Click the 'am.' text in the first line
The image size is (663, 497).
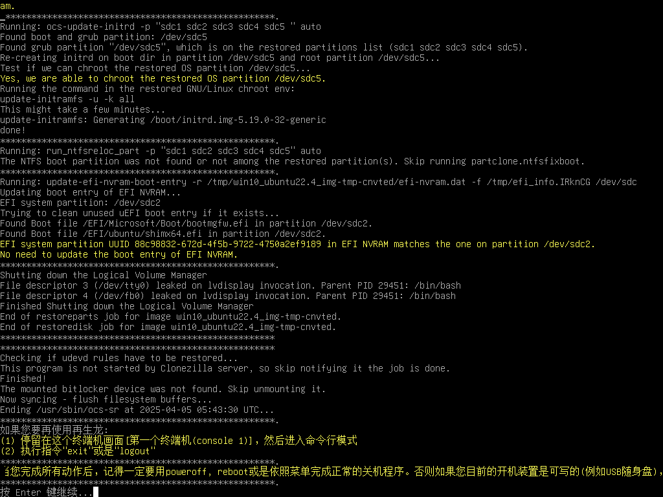point(8,6)
